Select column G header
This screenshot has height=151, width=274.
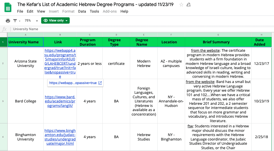(218, 35)
